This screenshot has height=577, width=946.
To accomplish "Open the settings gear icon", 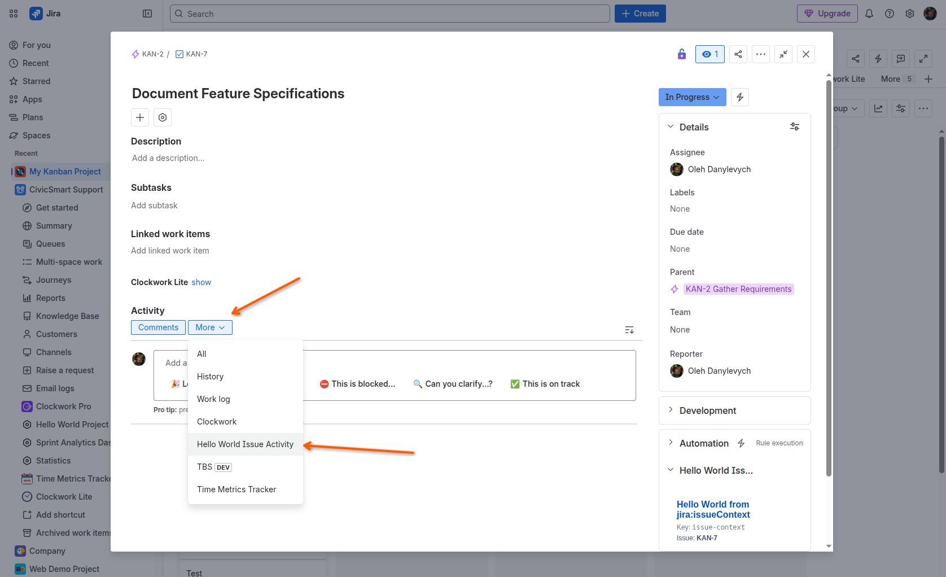I will (x=910, y=14).
